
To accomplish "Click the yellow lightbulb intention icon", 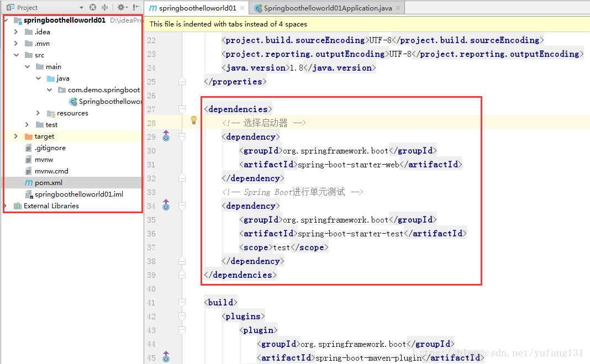I will click(x=194, y=120).
